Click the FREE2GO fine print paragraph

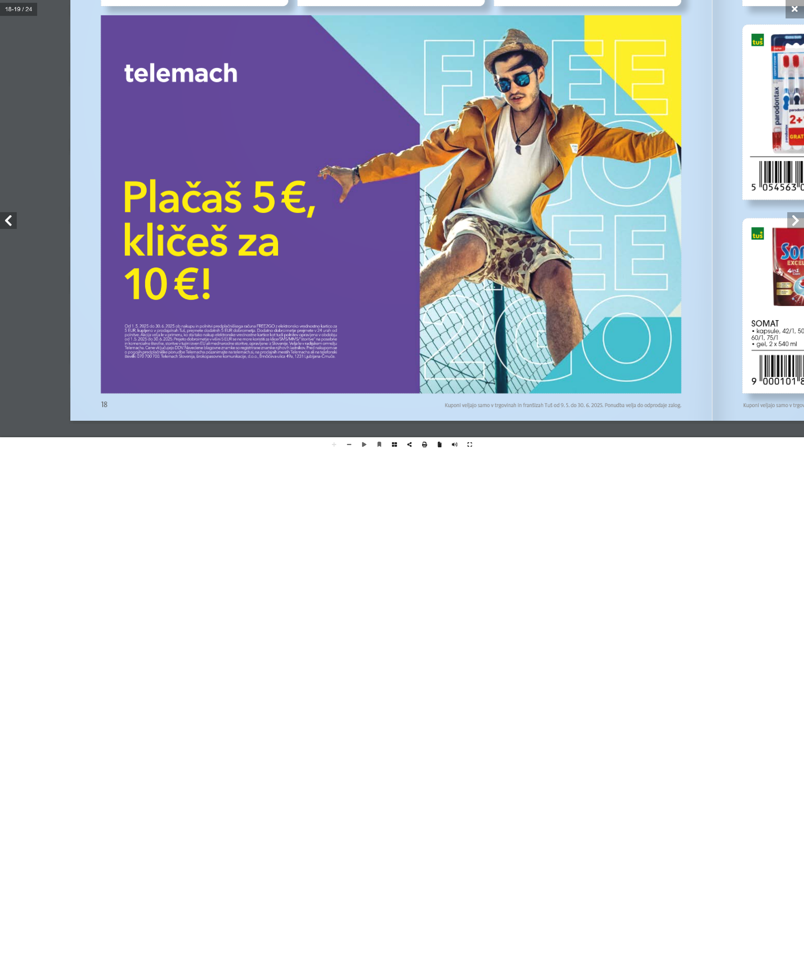231,341
